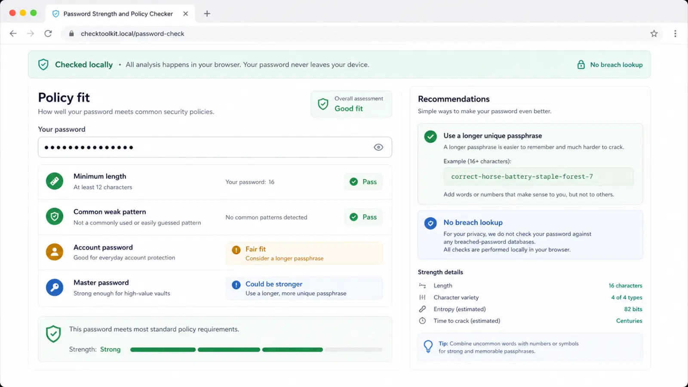Reveal password with the eye icon
688x387 pixels.
[x=378, y=147]
